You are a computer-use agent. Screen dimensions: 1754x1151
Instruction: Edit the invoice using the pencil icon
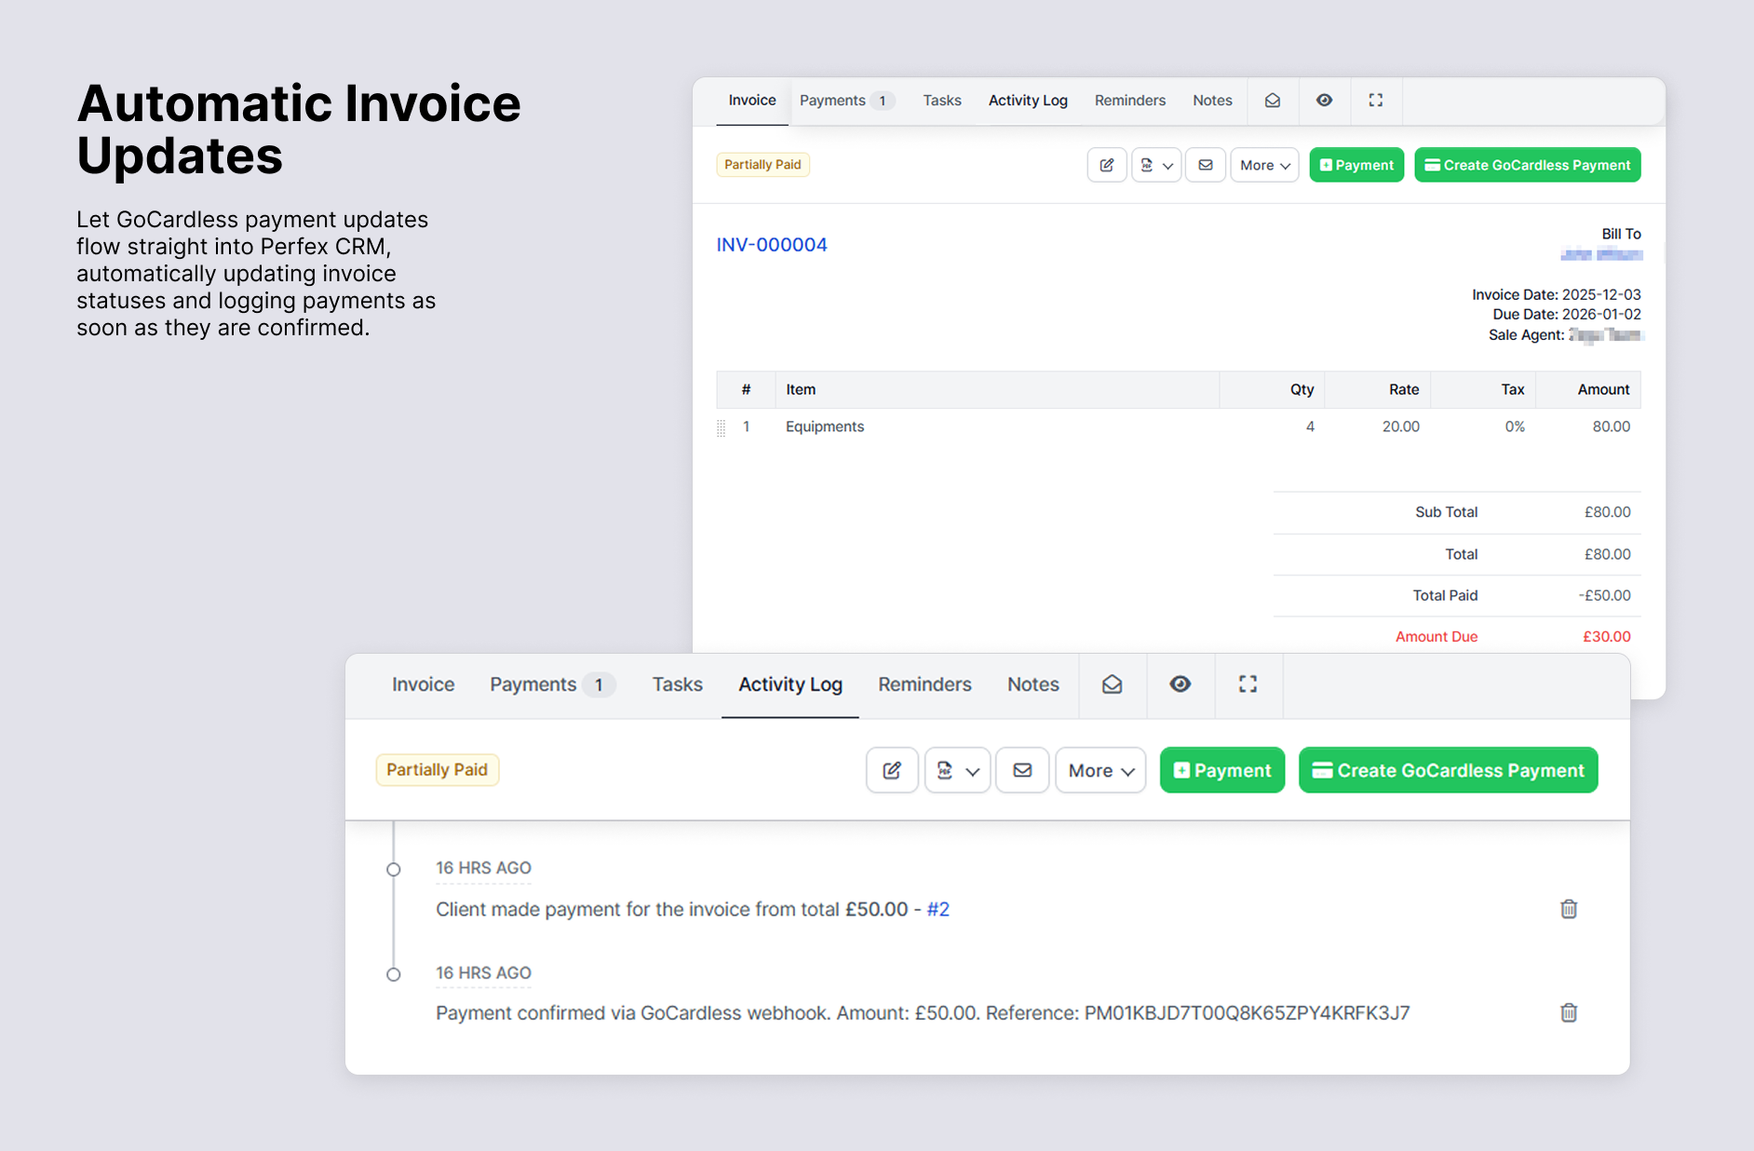pyautogui.click(x=1107, y=165)
